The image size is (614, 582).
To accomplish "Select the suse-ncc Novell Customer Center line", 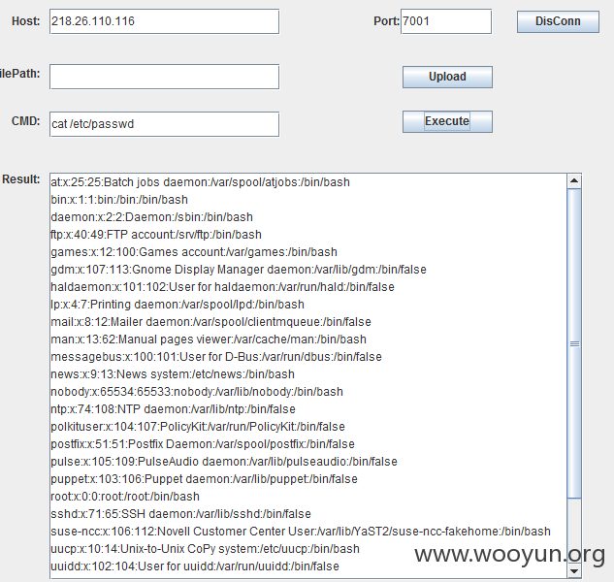I will tap(301, 532).
